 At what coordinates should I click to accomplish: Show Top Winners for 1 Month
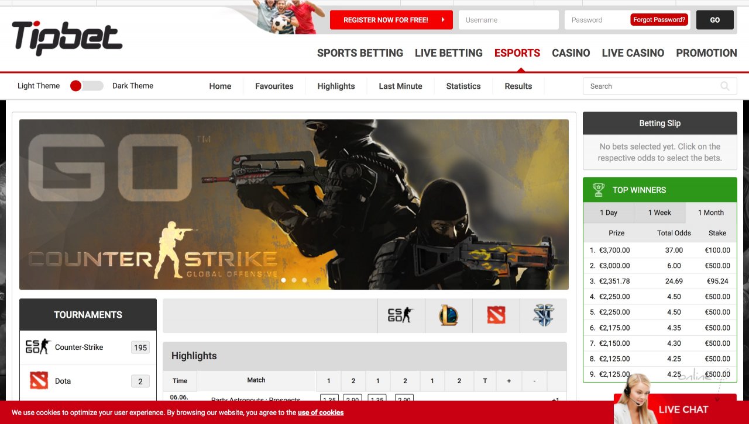[x=711, y=213]
